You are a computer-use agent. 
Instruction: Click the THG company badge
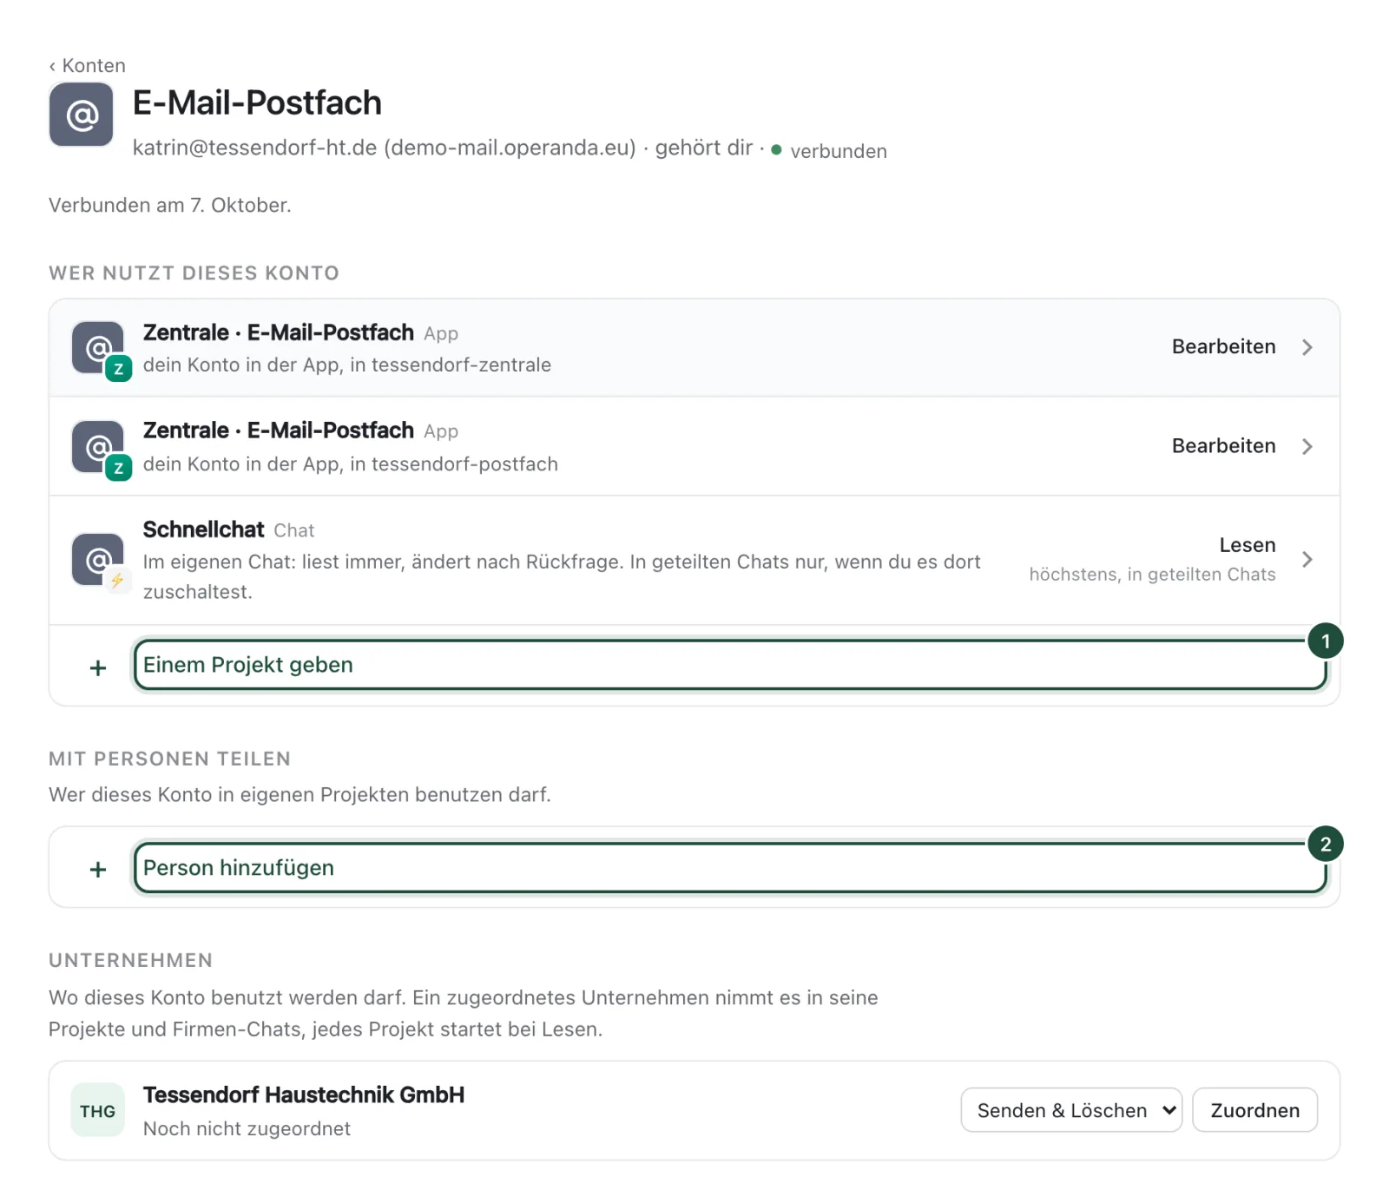tap(97, 1111)
